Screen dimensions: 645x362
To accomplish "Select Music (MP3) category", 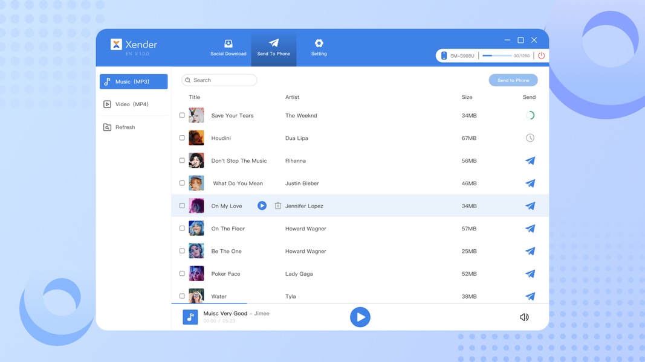I will point(134,81).
